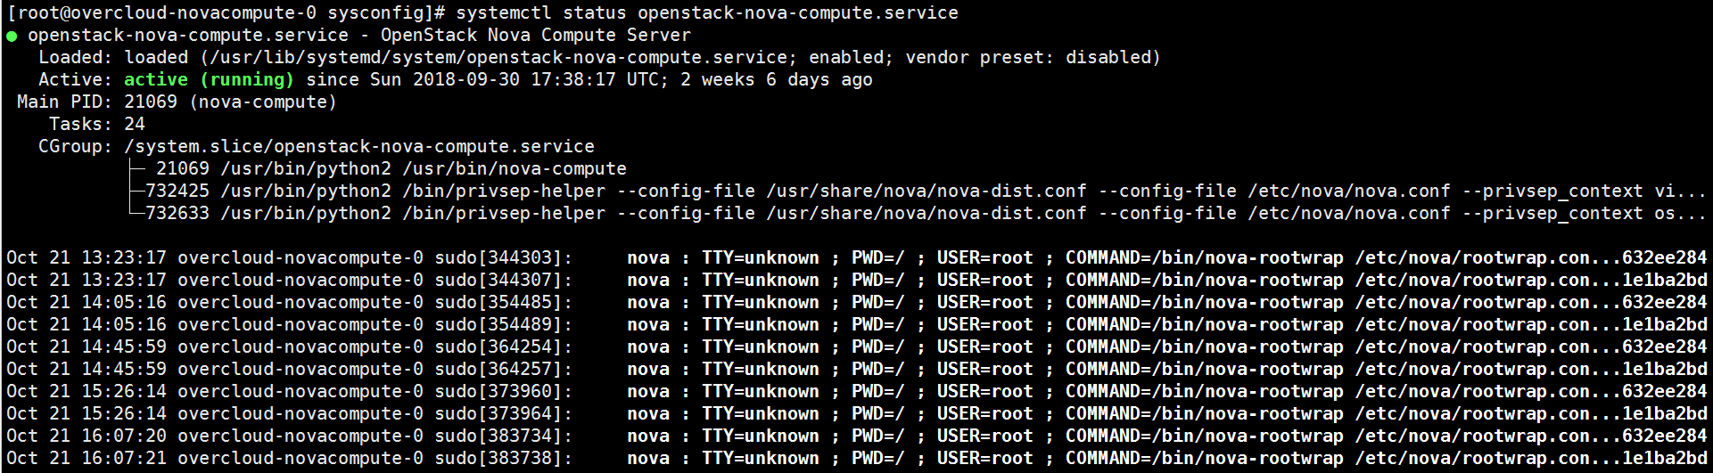This screenshot has height=473, width=1713.
Task: Click the Tasks count value 24
Action: click(135, 124)
